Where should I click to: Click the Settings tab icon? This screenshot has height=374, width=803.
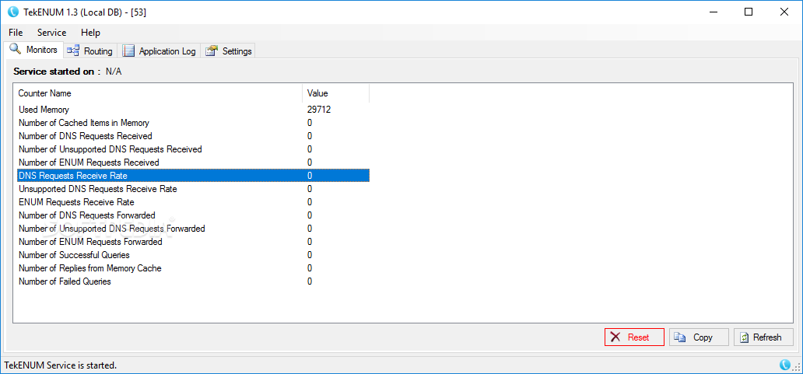click(x=211, y=51)
